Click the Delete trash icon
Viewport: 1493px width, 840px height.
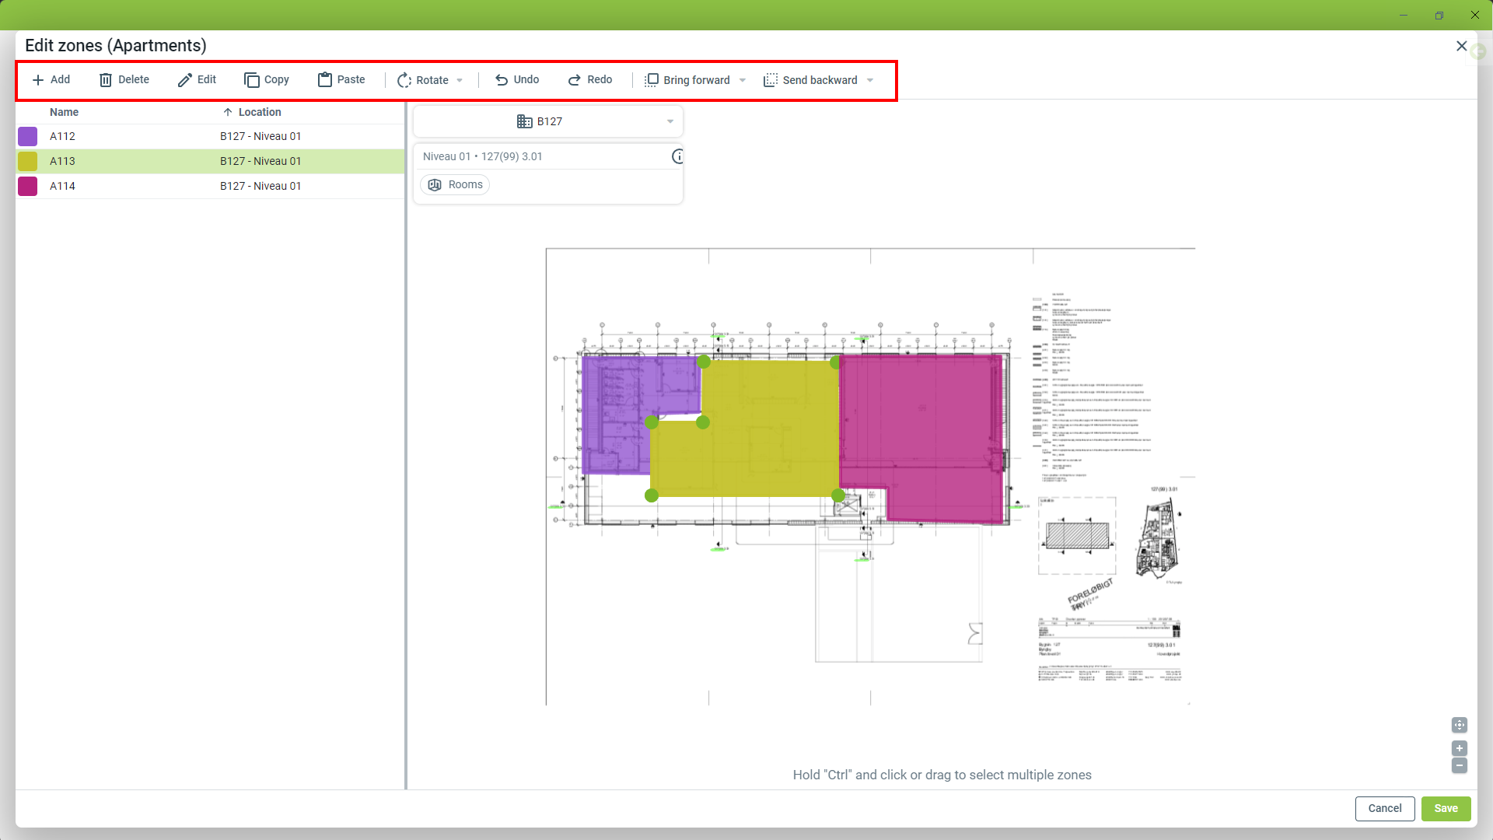106,80
